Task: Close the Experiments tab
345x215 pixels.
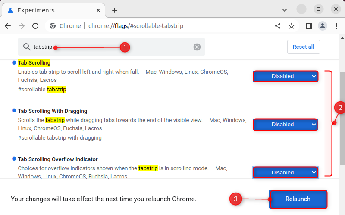Action: pyautogui.click(x=98, y=10)
